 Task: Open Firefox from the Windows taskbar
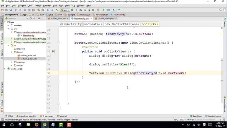tap(37, 125)
